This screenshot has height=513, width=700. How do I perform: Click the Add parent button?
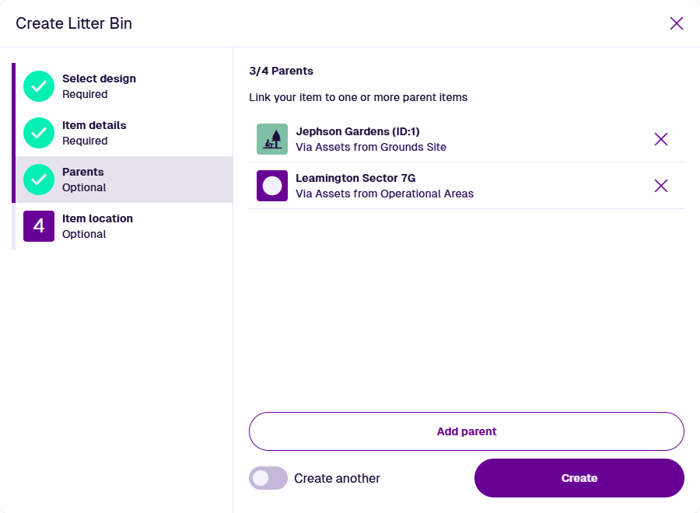pos(467,431)
